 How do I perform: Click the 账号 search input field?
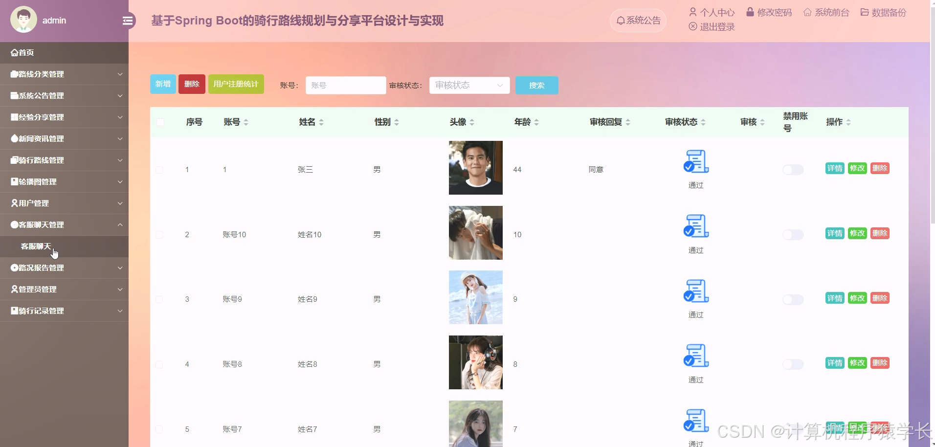[346, 85]
